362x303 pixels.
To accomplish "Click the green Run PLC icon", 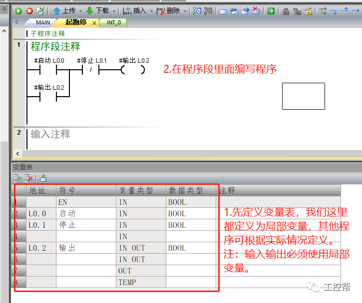I will coord(18,11).
